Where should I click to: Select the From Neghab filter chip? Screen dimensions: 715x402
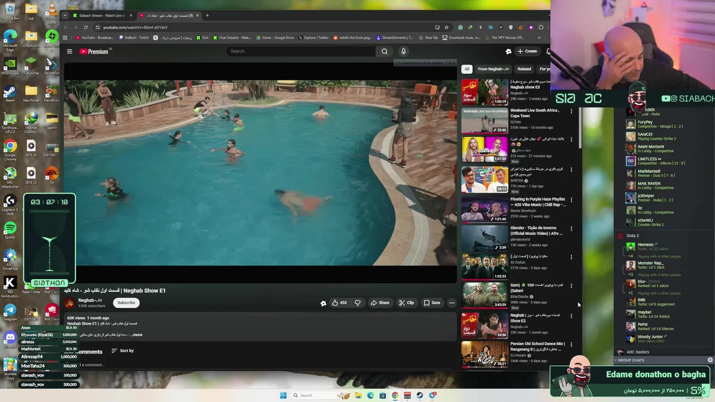coord(493,69)
